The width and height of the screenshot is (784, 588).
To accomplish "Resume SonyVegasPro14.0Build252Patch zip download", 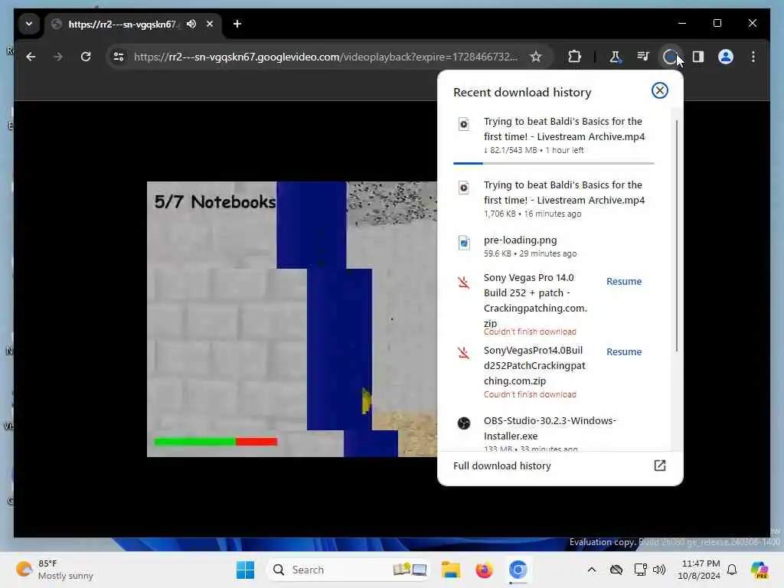I will 623,352.
